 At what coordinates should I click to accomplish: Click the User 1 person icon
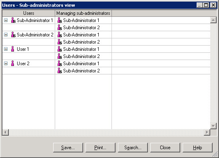[x=12, y=49]
